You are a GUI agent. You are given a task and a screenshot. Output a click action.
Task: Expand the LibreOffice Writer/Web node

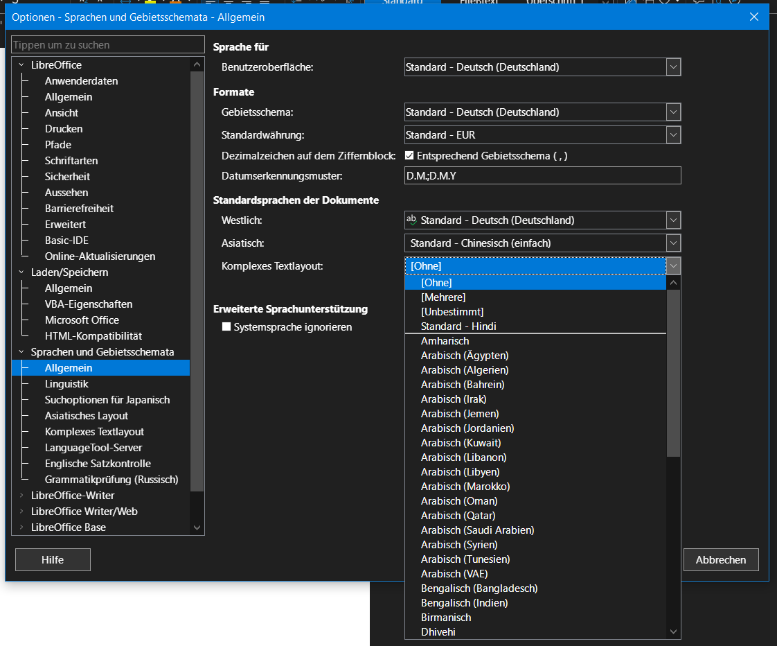(21, 511)
